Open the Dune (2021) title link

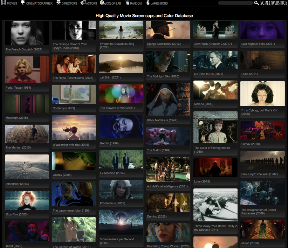pos(249,74)
